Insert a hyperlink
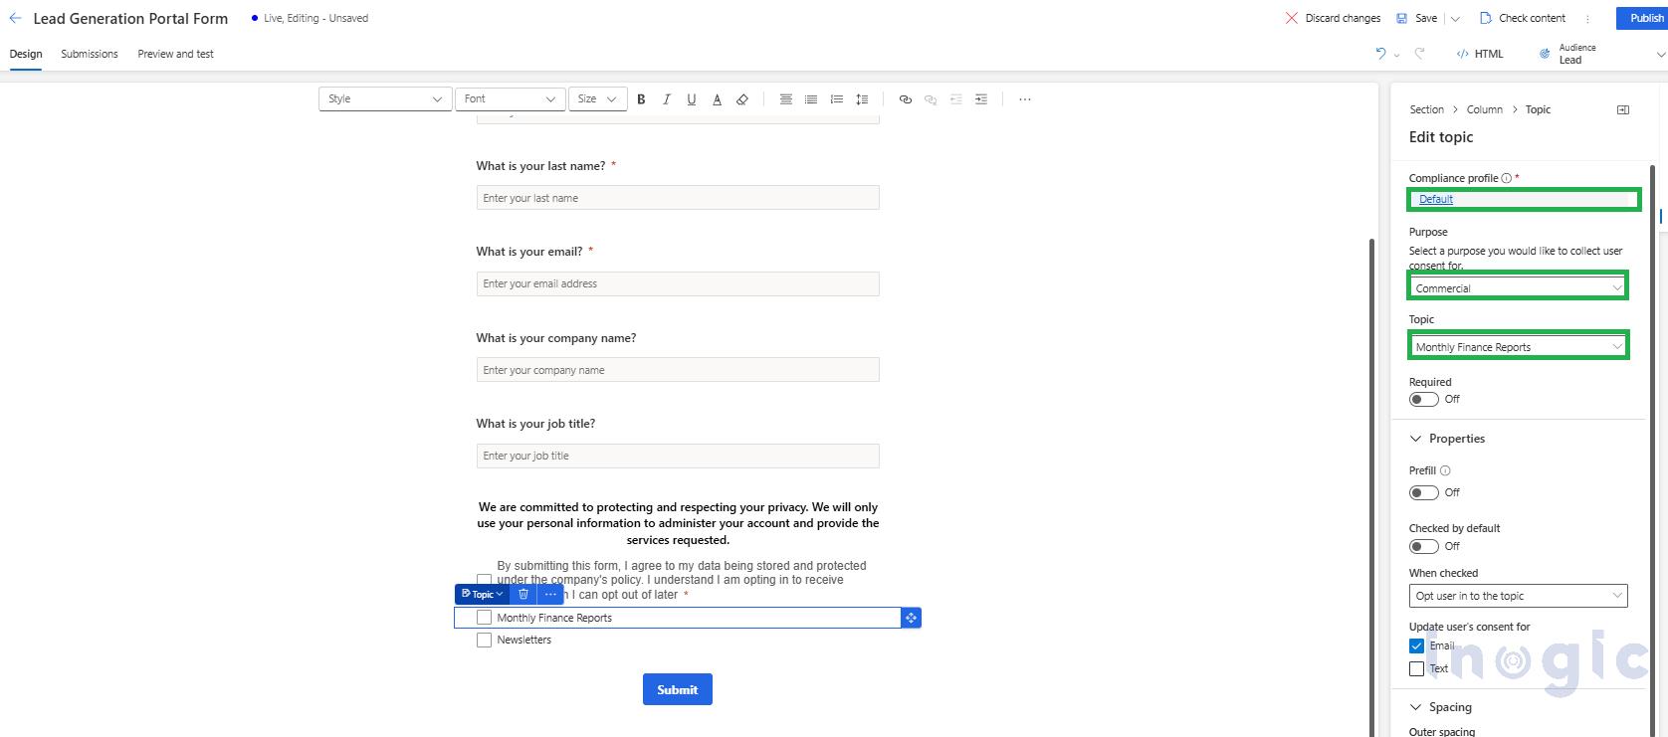The width and height of the screenshot is (1668, 737). [x=906, y=99]
